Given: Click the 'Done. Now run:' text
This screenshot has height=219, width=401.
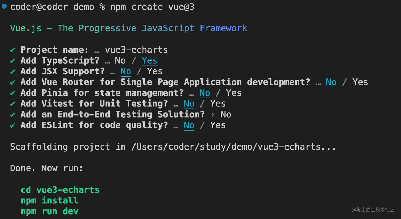Looking at the screenshot, I should (46, 168).
